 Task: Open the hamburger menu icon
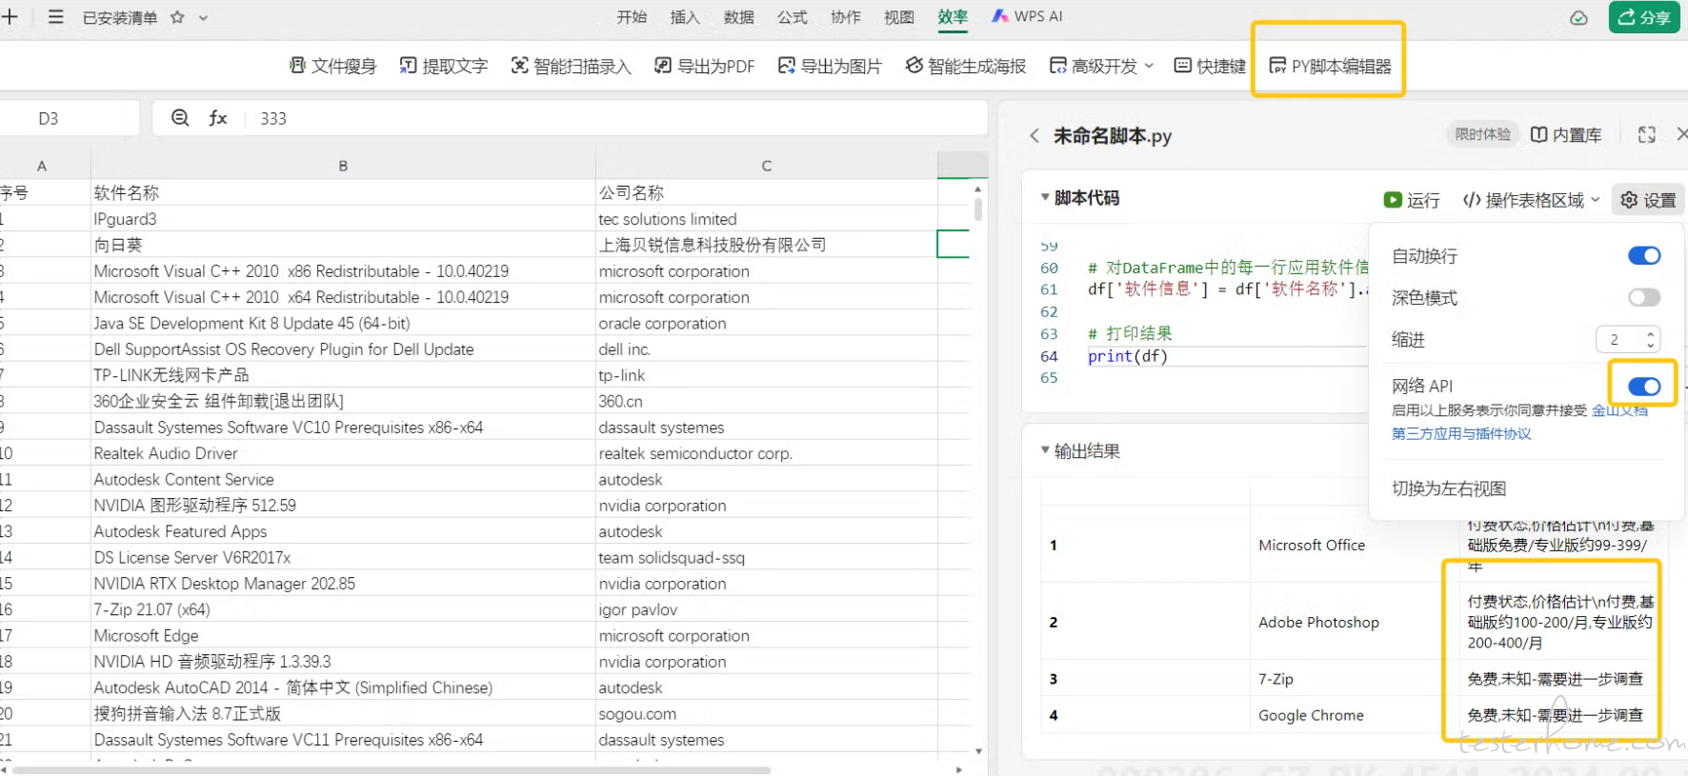[56, 17]
